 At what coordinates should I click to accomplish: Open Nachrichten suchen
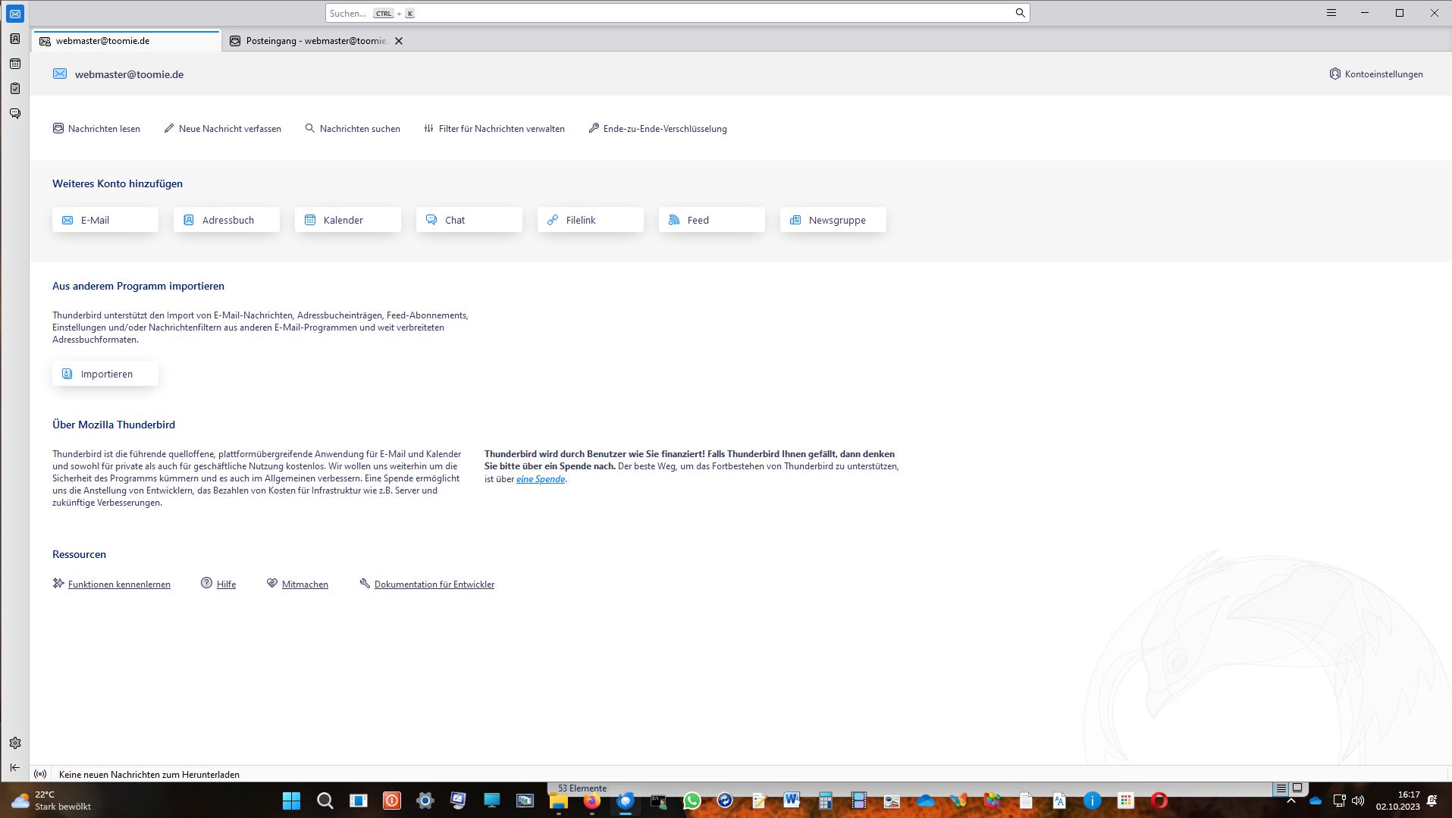coord(353,129)
